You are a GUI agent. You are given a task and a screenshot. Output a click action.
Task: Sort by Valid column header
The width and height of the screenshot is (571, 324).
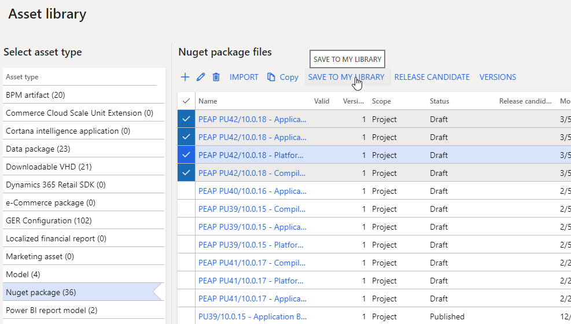click(x=322, y=101)
